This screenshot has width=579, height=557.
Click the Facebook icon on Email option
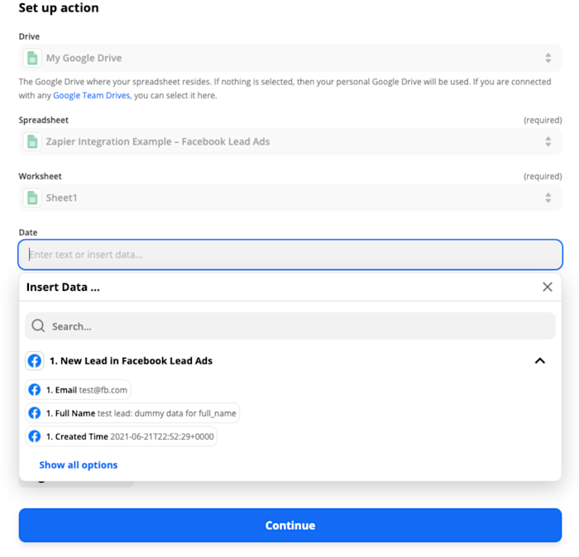[35, 390]
